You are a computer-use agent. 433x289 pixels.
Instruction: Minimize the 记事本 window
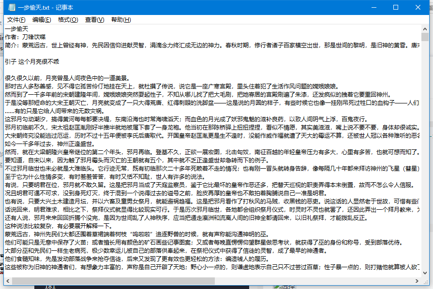[373, 7]
